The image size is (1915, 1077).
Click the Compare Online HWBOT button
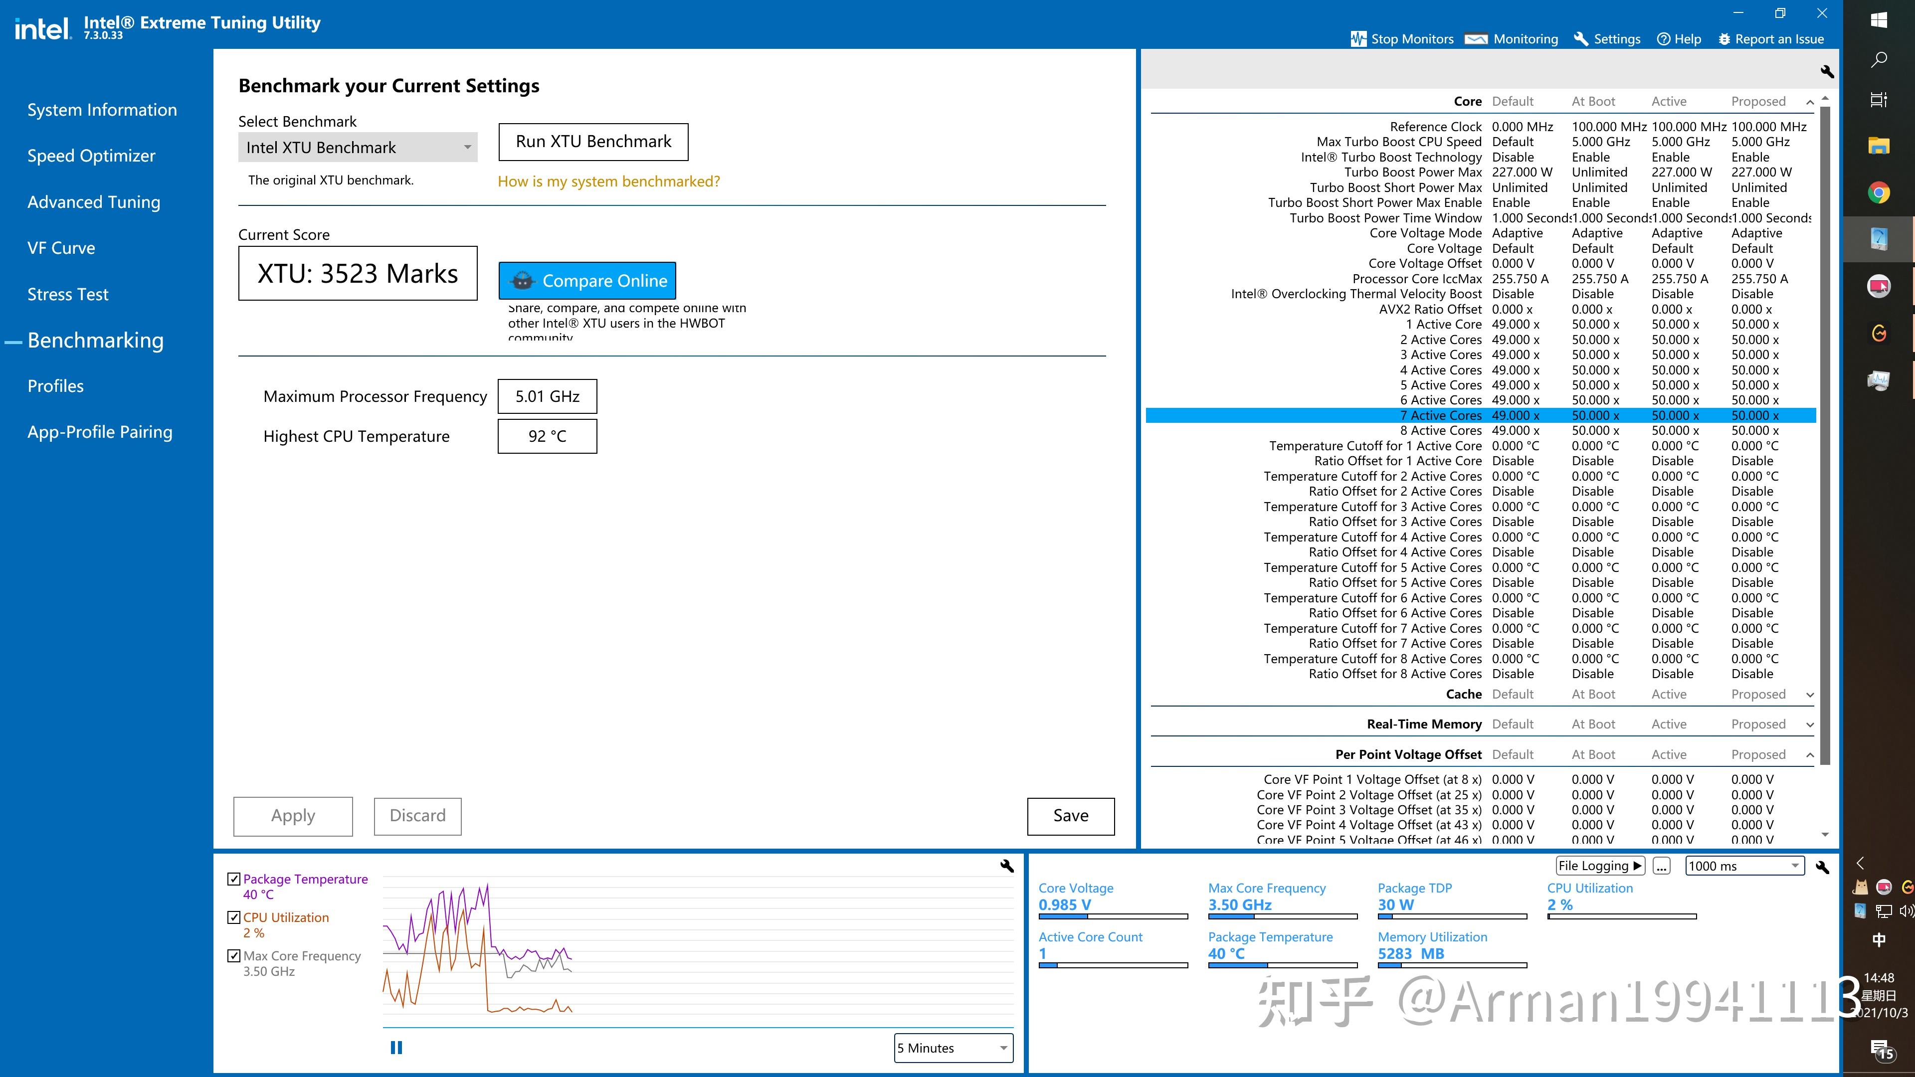[x=587, y=281]
